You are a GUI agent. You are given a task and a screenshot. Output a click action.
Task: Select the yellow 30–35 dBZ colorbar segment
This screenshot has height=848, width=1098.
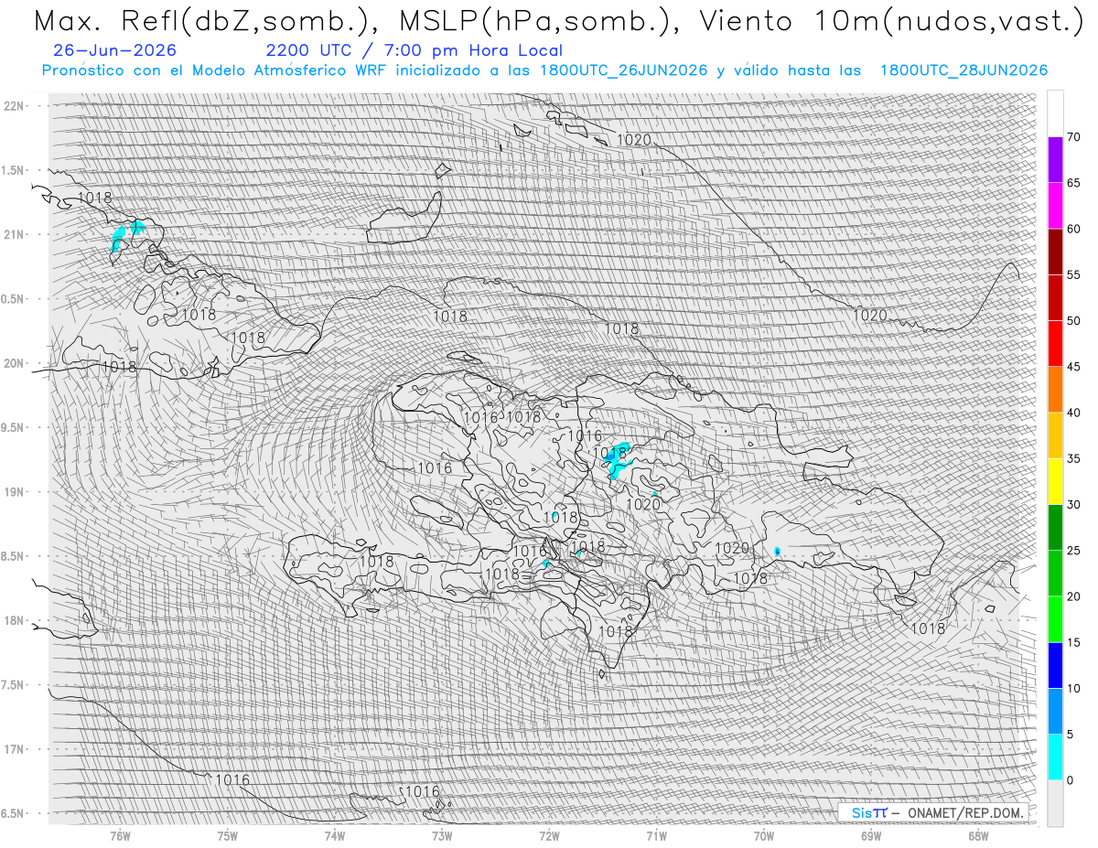pos(1055,481)
